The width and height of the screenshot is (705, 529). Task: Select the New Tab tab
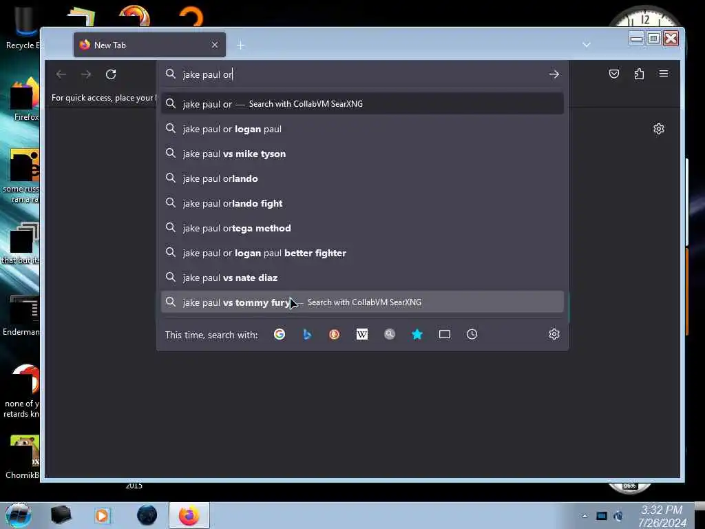tap(149, 45)
